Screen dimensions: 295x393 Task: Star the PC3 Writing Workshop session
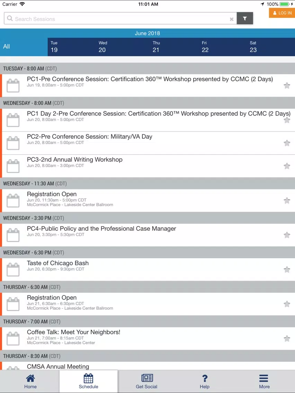(287, 166)
